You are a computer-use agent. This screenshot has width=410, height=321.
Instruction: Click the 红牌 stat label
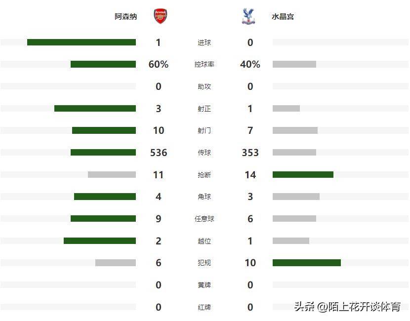(204, 307)
